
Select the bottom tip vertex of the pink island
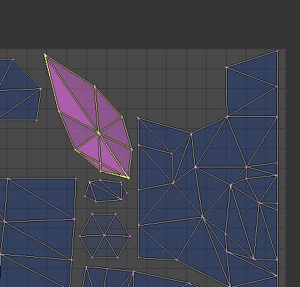coord(129,178)
